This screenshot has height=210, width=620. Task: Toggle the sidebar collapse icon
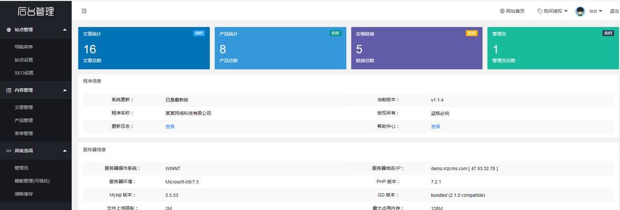tap(84, 11)
